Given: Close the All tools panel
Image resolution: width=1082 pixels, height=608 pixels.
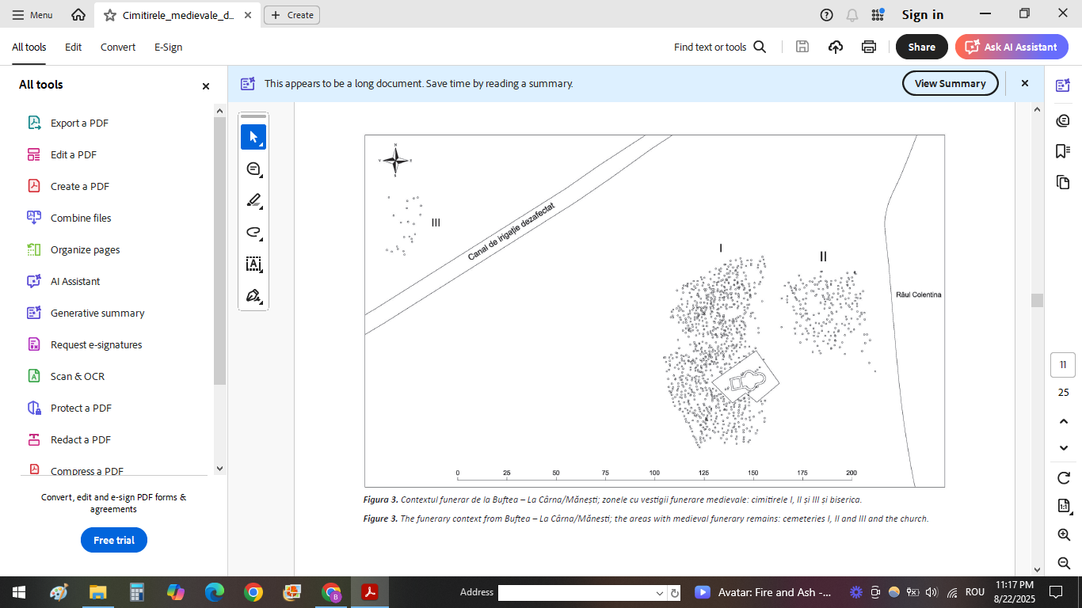Looking at the screenshot, I should click(x=206, y=86).
